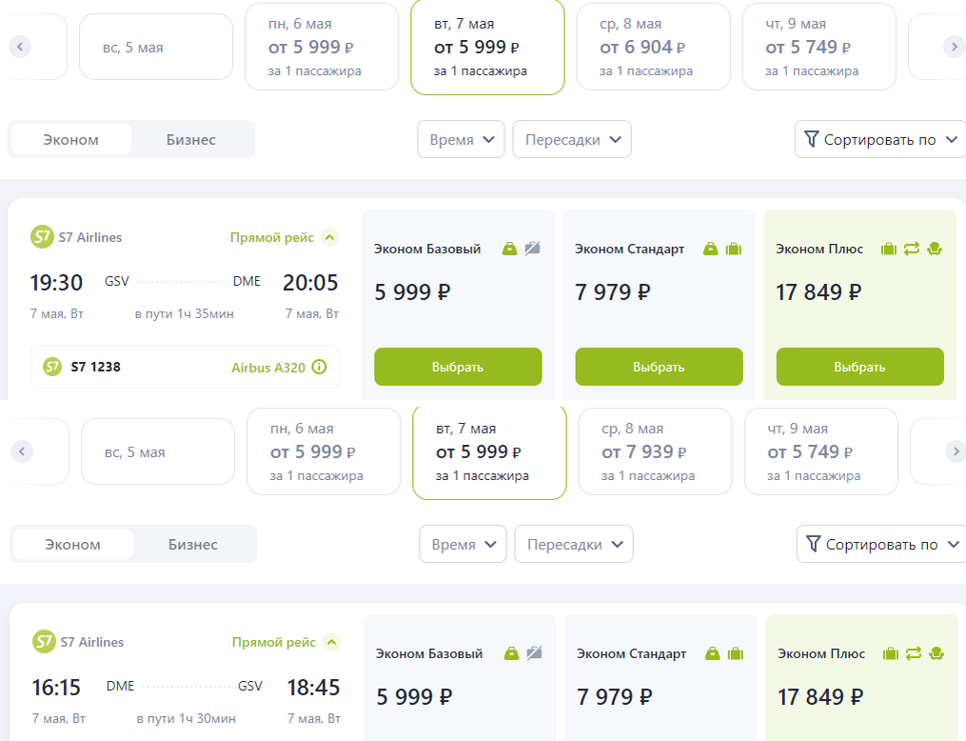966x741 pixels.
Task: Click the suitcase icon in GSV–DME Эконом Плюс
Action: click(x=888, y=249)
